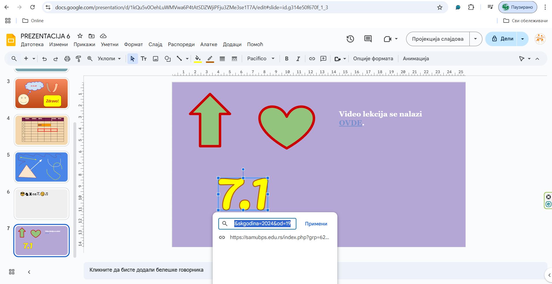552x284 pixels.
Task: Open the comments panel icon
Action: pos(368,39)
